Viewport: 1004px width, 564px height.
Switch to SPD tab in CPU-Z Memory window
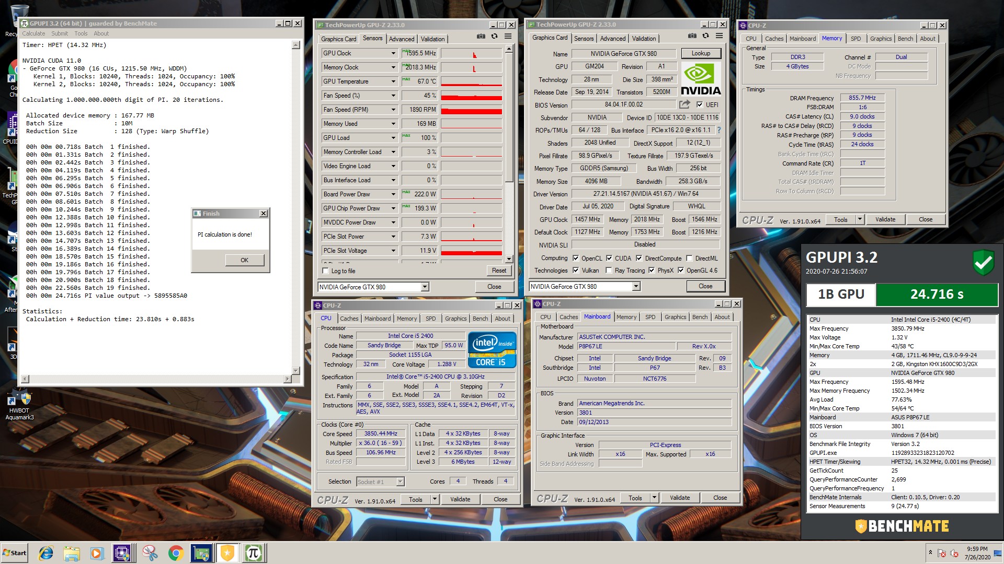tap(855, 39)
